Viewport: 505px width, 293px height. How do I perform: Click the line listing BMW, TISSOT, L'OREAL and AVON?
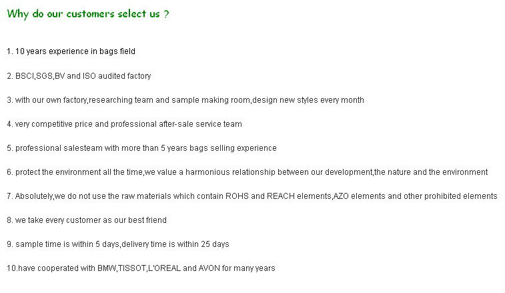click(x=141, y=268)
